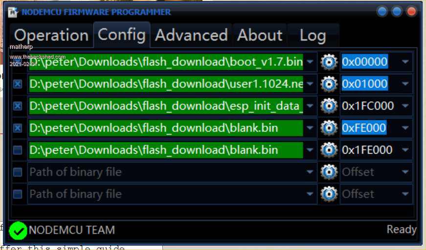Click gear icon for esp_init_data row
426x250 pixels.
pyautogui.click(x=329, y=106)
